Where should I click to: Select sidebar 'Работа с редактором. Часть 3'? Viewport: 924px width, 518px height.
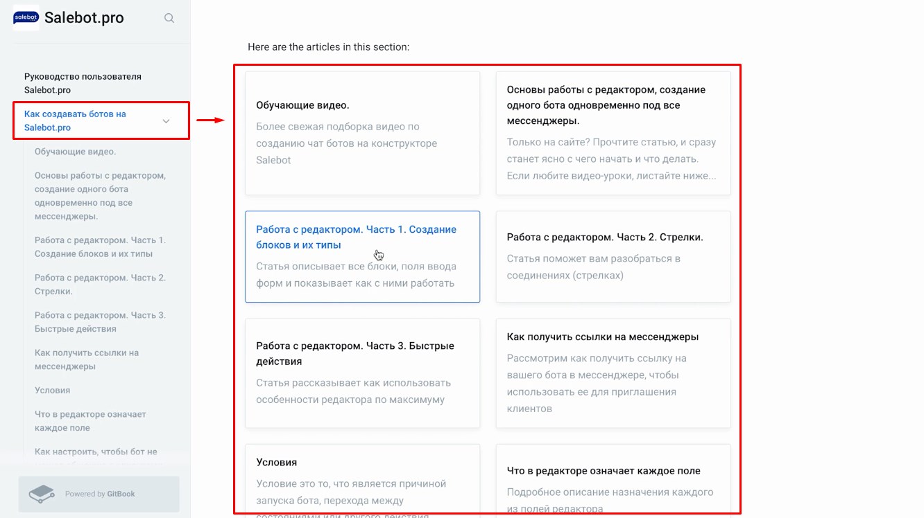[100, 322]
